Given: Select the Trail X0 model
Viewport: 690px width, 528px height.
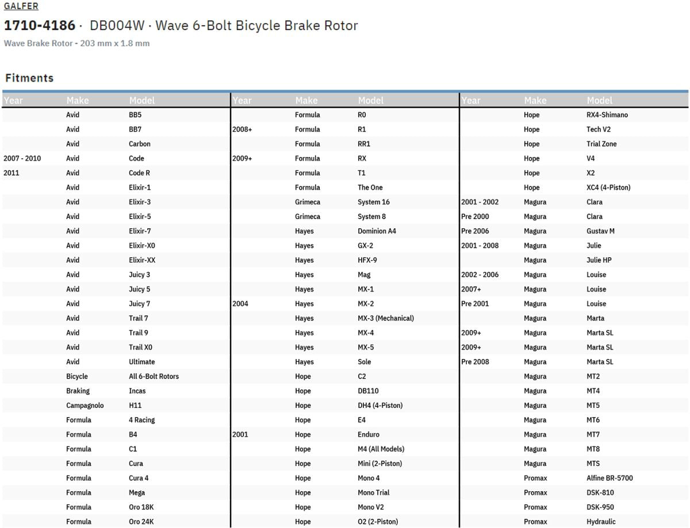Looking at the screenshot, I should click(141, 347).
